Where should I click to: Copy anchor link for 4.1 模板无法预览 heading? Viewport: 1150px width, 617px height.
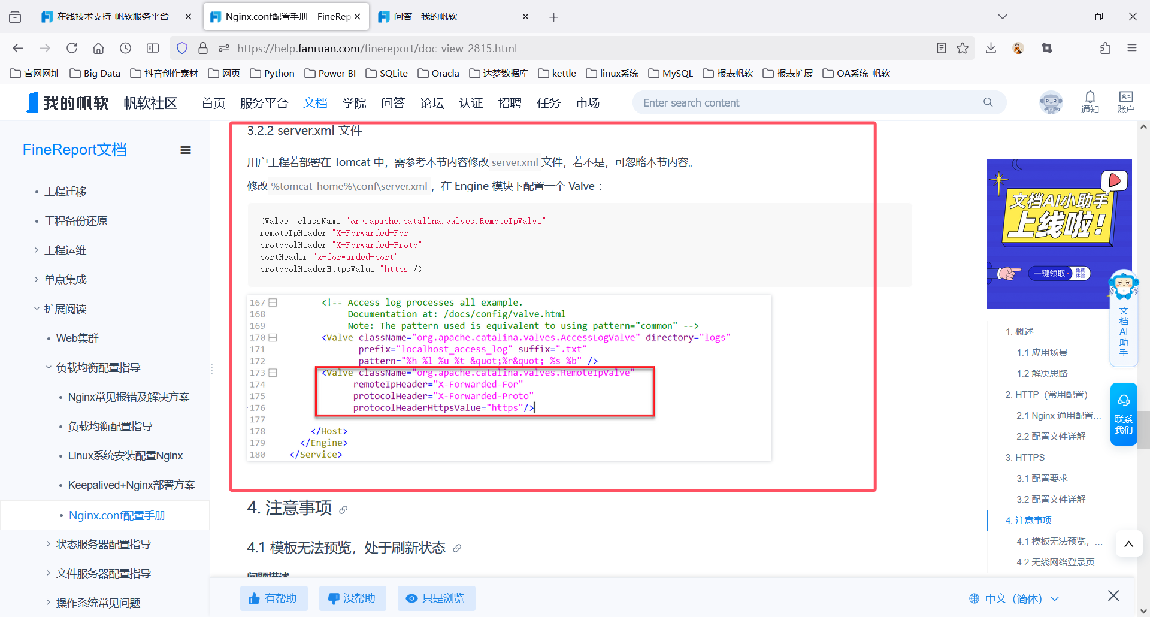click(457, 548)
